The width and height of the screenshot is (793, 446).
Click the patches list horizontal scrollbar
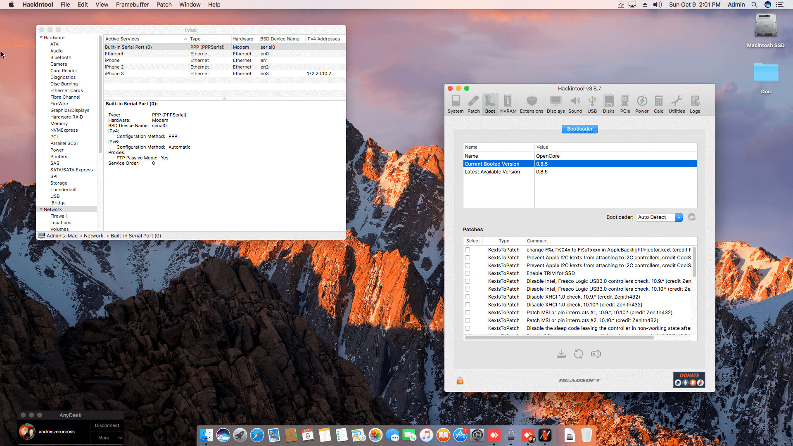[559, 338]
